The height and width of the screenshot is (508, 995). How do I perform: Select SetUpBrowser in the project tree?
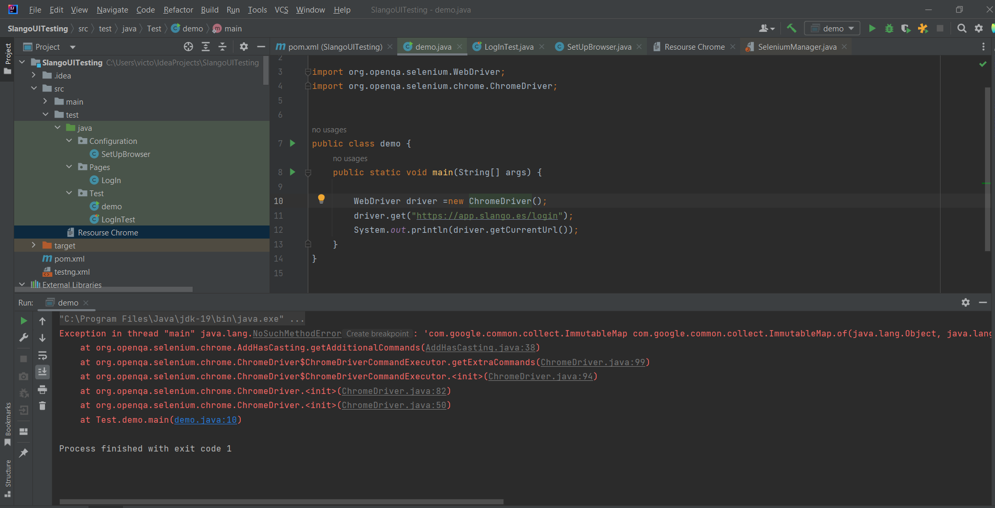pos(126,154)
